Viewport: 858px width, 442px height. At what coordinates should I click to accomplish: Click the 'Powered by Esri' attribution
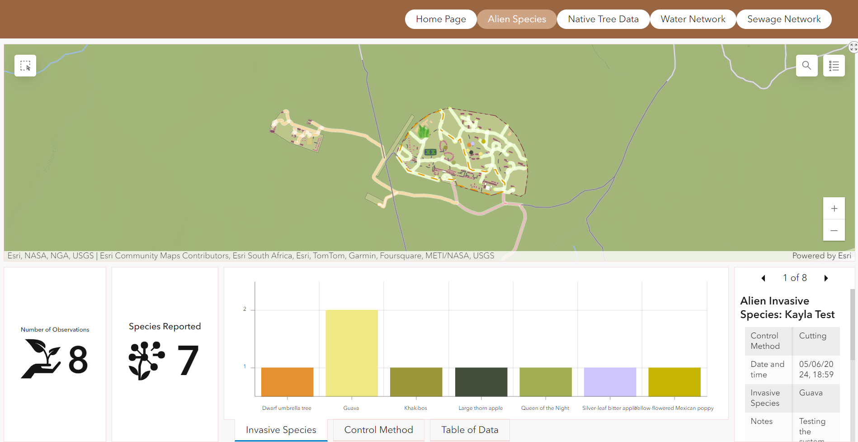click(822, 256)
